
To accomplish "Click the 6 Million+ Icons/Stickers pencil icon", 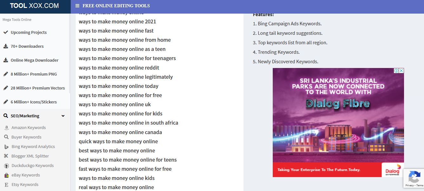I will 6,102.
